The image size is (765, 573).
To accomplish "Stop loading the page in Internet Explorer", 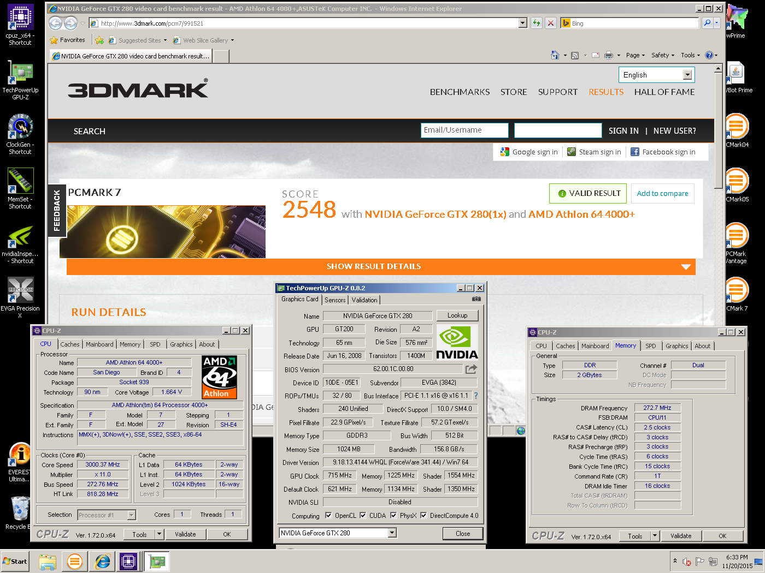I will click(x=551, y=23).
